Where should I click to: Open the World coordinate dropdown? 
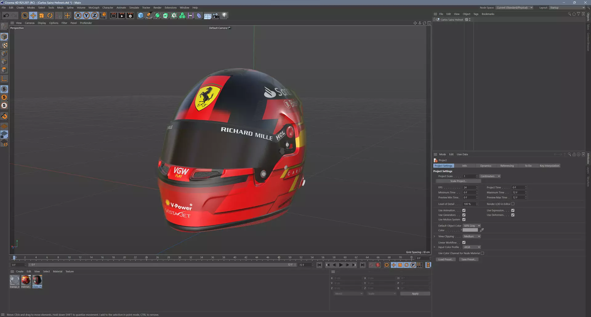coord(348,294)
